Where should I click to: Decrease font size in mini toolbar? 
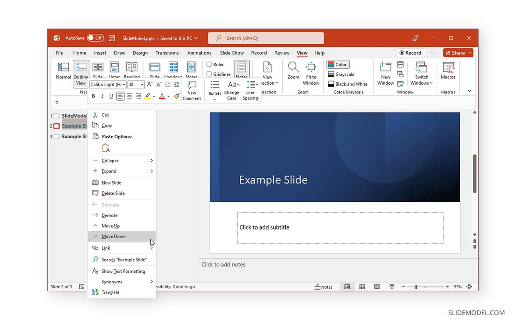tap(159, 84)
